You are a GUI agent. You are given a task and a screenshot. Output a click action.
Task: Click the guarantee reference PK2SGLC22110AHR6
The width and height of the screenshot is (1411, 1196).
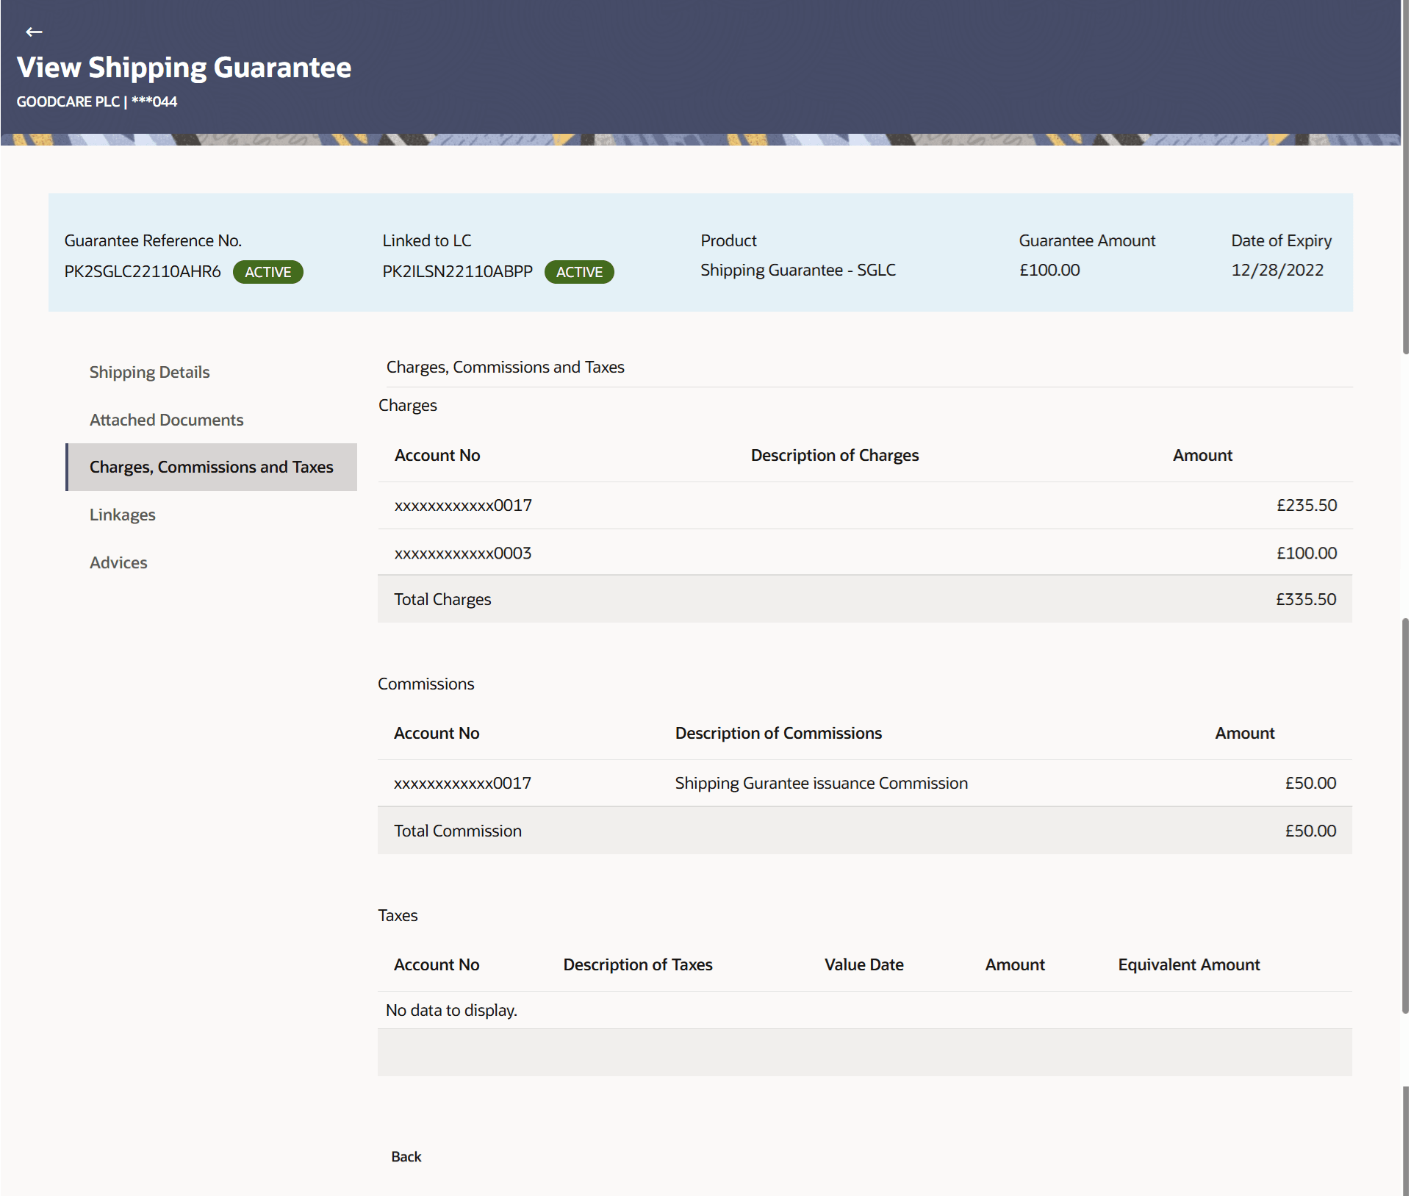tap(143, 271)
